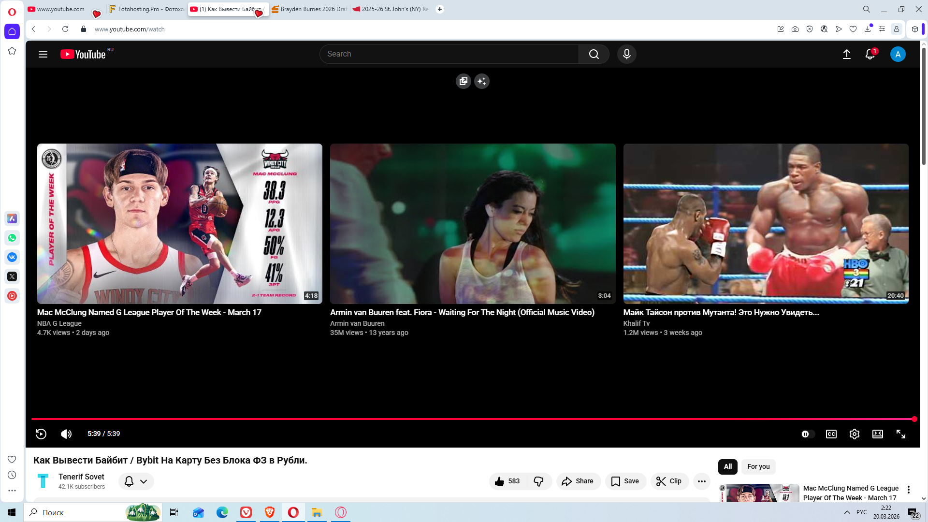Dislike this video
The width and height of the screenshot is (928, 522).
click(x=538, y=481)
